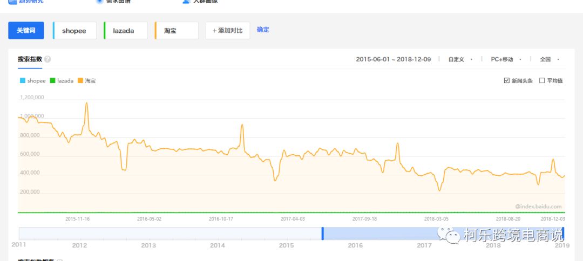Image resolution: width=583 pixels, height=261 pixels.
Task: Select the shopee keyword box
Action: [74, 30]
